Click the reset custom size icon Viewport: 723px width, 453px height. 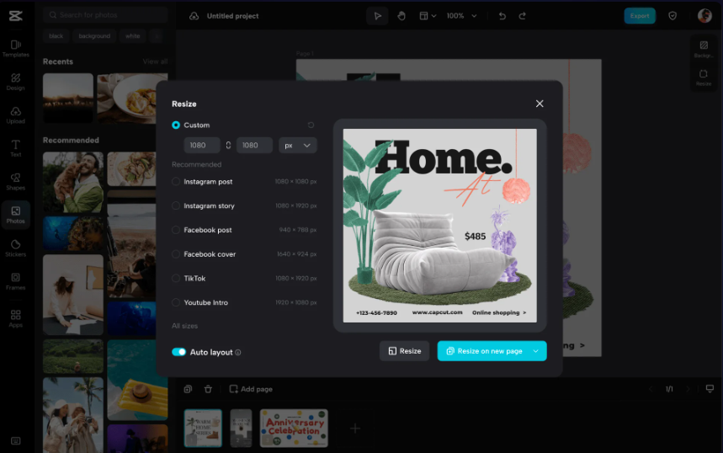[311, 125]
